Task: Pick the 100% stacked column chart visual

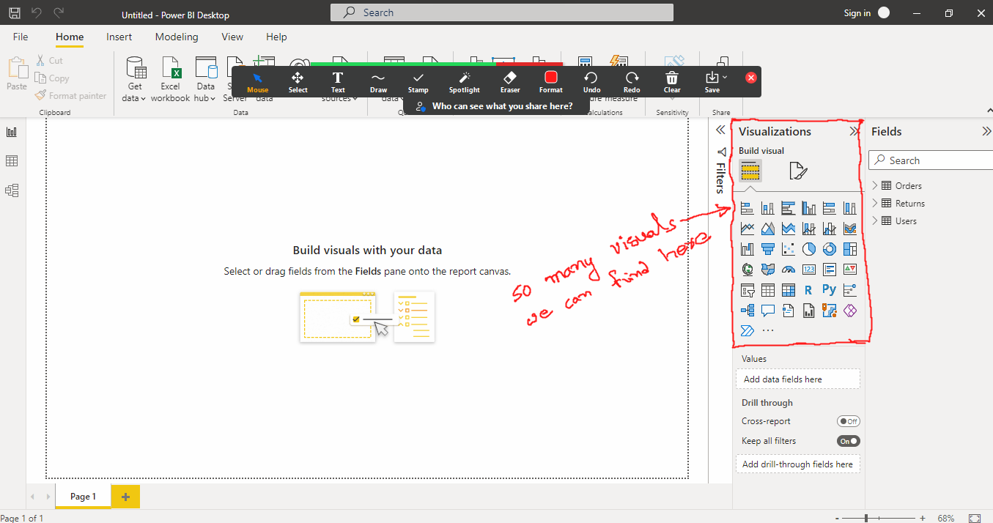Action: click(849, 209)
